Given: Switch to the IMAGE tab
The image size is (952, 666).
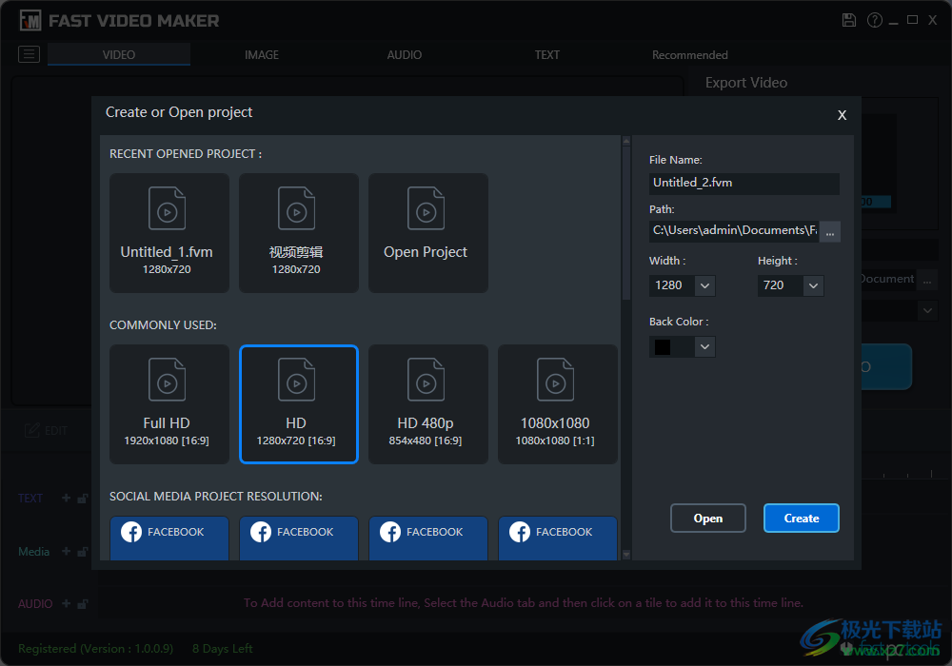Looking at the screenshot, I should pos(262,54).
